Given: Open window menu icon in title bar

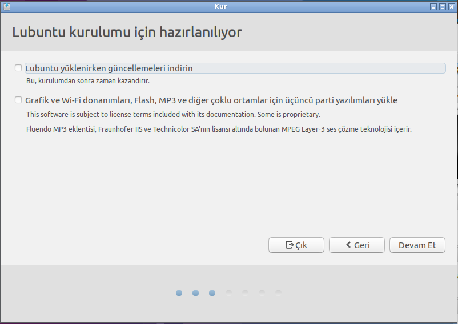Looking at the screenshot, I should [7, 7].
